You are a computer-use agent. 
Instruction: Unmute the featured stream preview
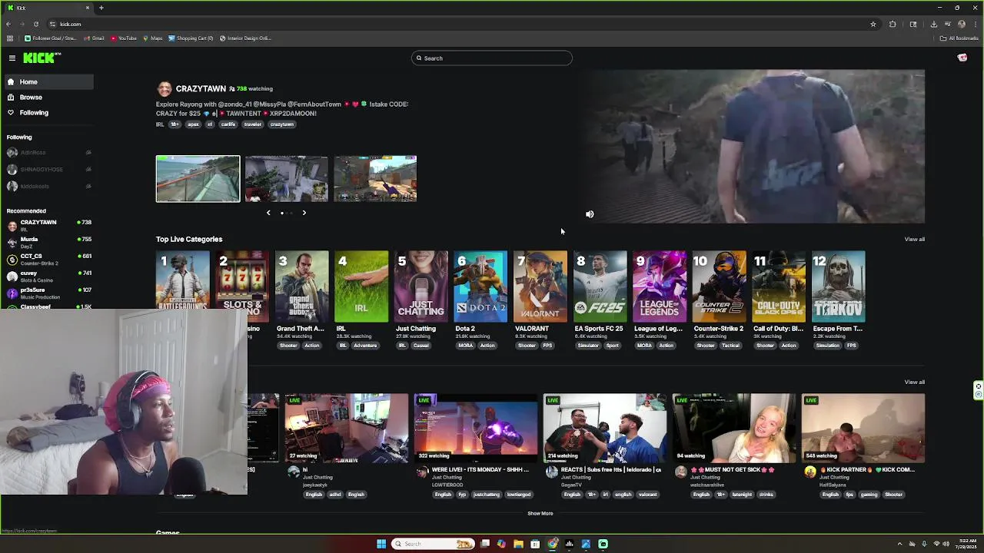[x=590, y=214]
